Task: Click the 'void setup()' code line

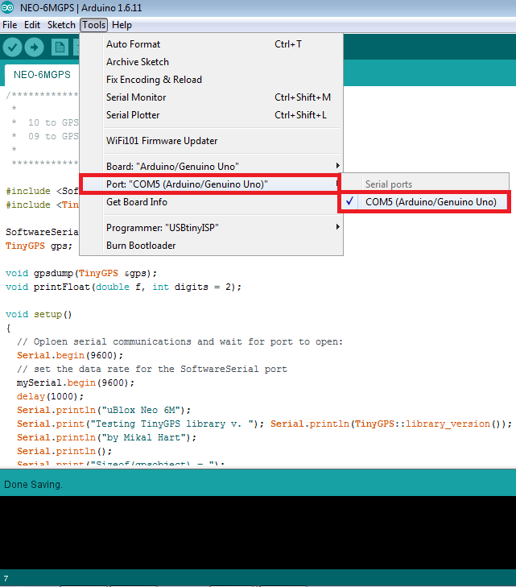Action: coord(39,315)
